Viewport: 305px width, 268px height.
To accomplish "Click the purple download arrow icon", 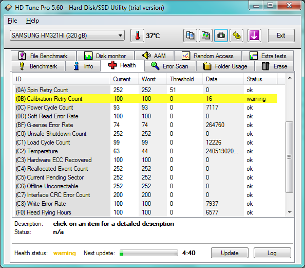I will [254, 35].
